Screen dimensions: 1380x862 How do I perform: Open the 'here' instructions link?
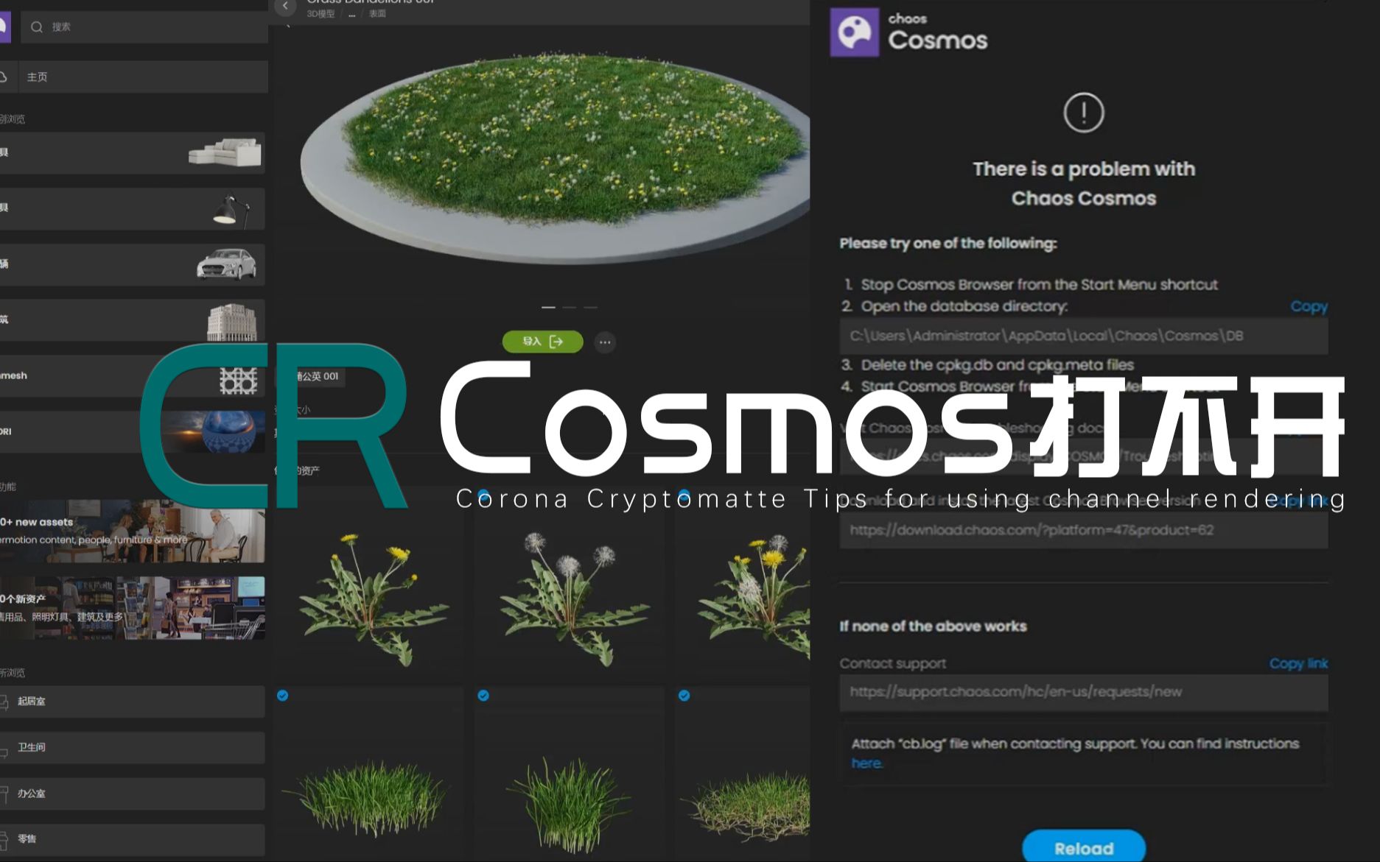[x=866, y=763]
